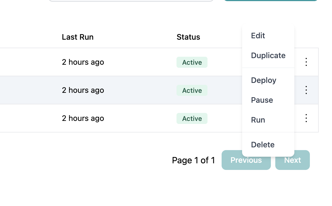Run the workflow from the menu
The width and height of the screenshot is (332, 206).
258,120
